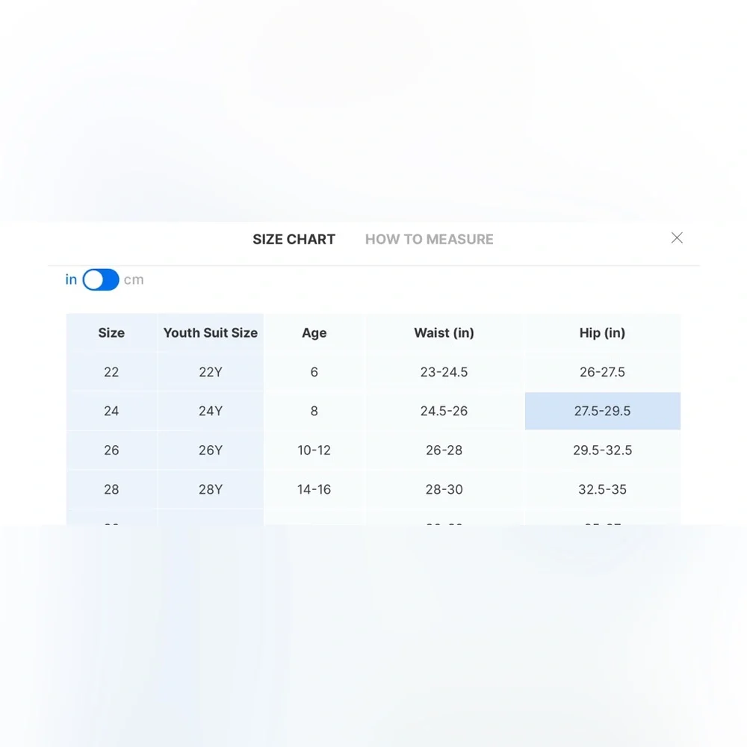Click the 26Y youth suit size cell

tap(210, 450)
